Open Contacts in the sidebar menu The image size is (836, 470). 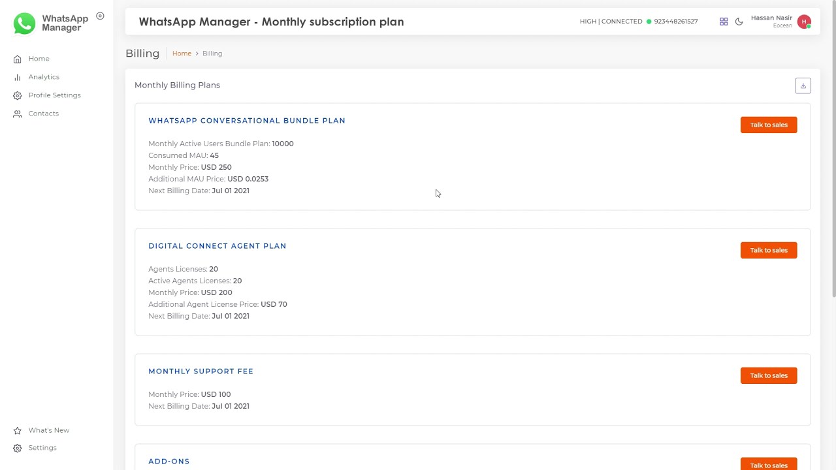[x=43, y=114]
